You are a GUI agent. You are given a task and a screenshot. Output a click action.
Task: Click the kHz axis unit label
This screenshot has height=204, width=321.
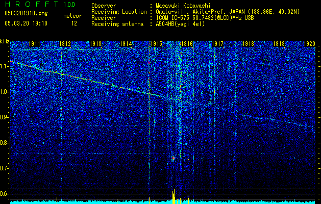(5, 41)
